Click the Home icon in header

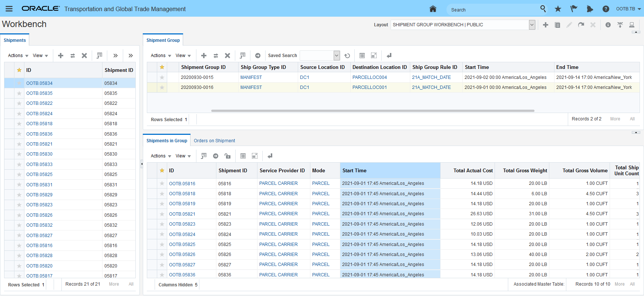pos(433,9)
